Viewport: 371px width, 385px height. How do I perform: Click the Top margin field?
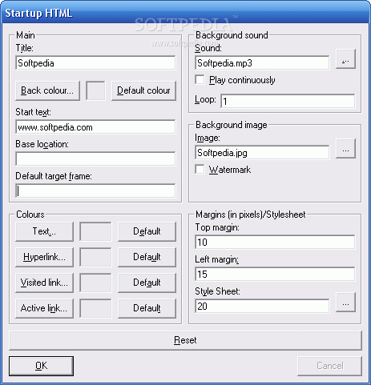pyautogui.click(x=275, y=243)
